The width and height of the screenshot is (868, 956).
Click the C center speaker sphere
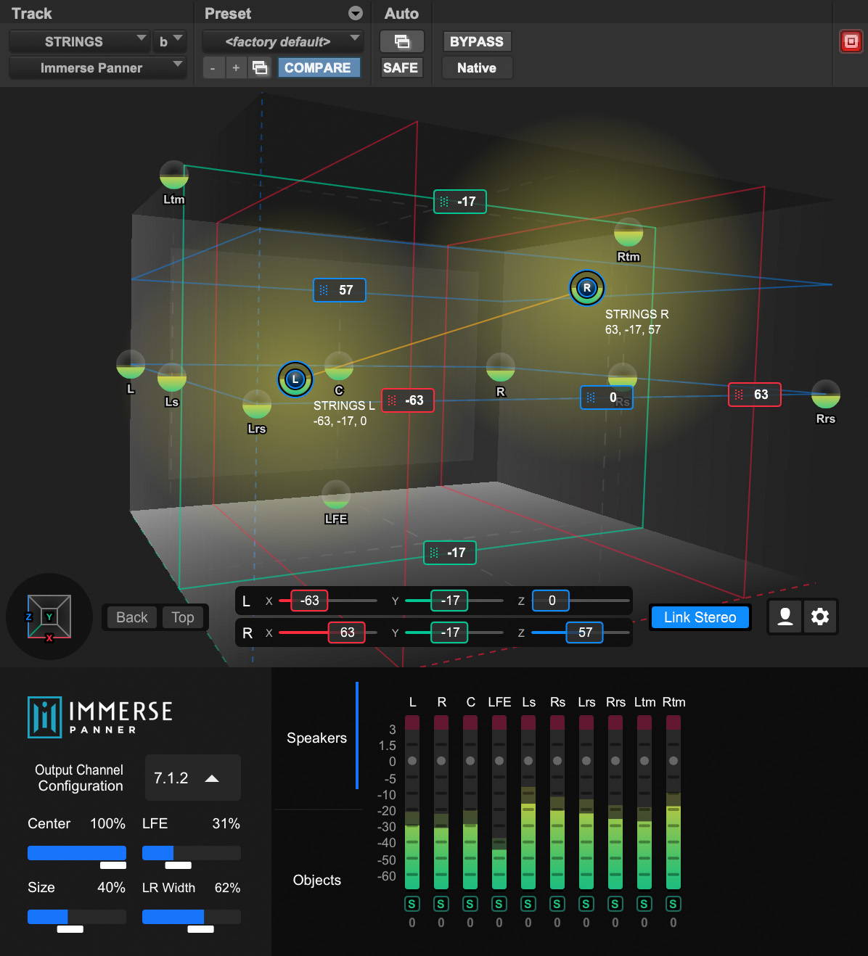pos(339,366)
